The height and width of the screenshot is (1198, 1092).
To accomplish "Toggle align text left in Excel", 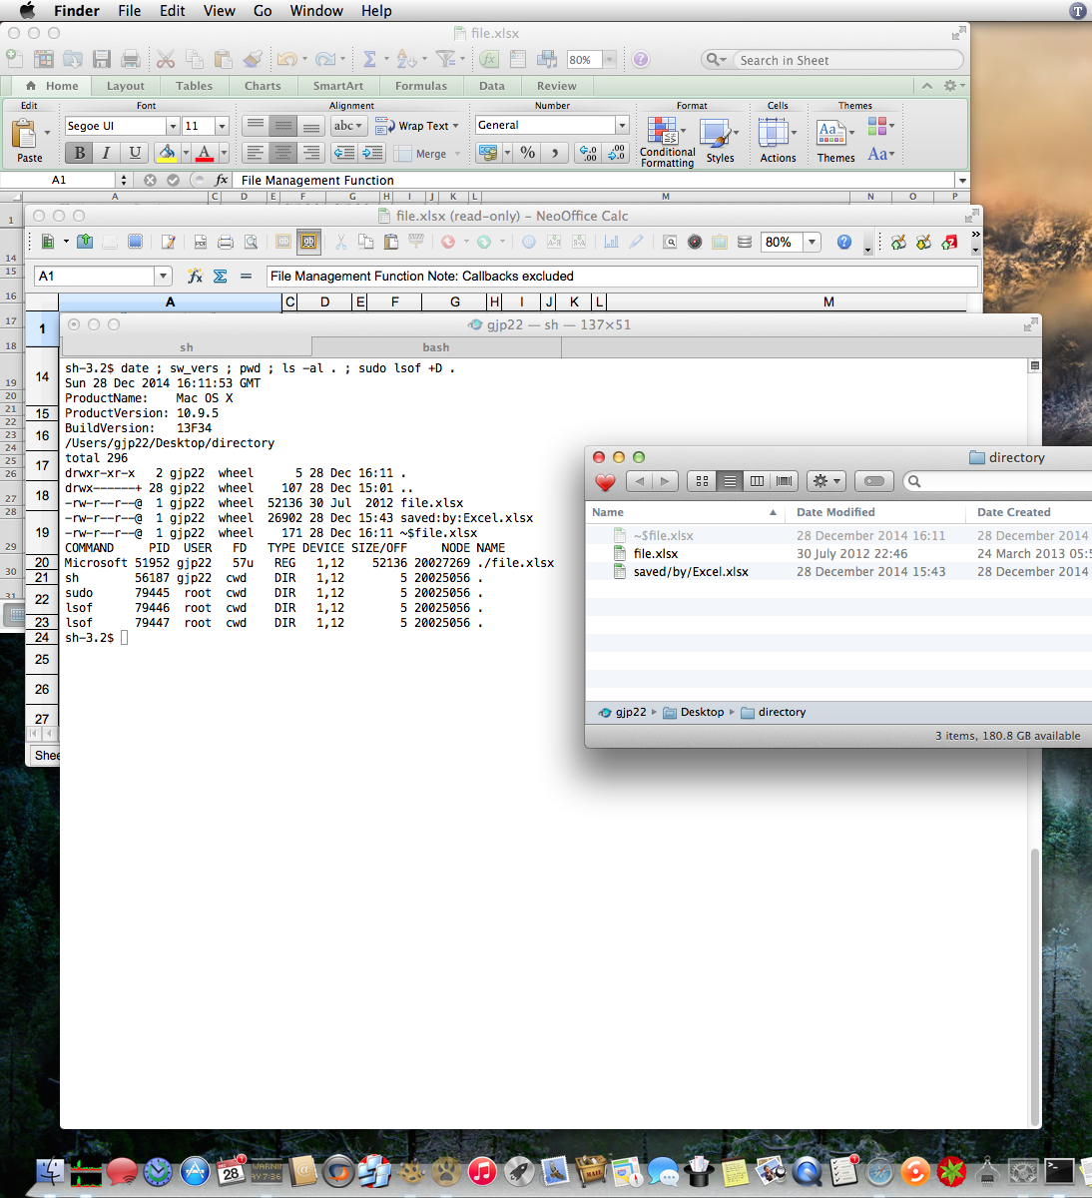I will [256, 153].
